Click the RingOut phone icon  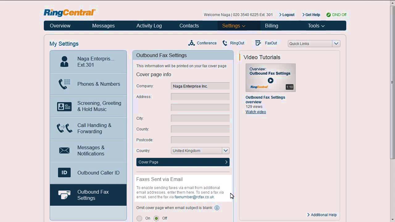tap(225, 43)
